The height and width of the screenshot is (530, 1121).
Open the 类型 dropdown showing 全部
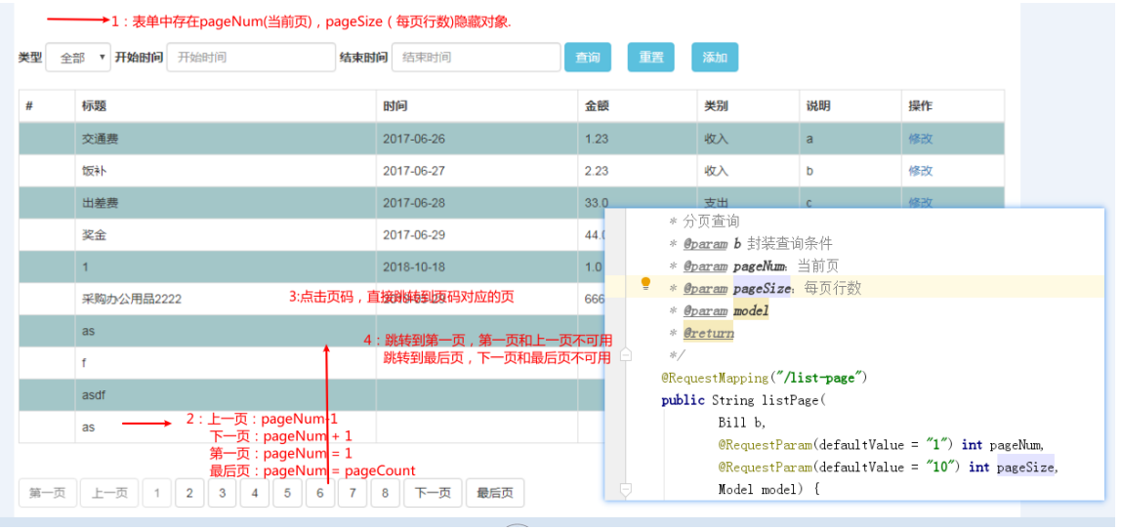(x=78, y=58)
